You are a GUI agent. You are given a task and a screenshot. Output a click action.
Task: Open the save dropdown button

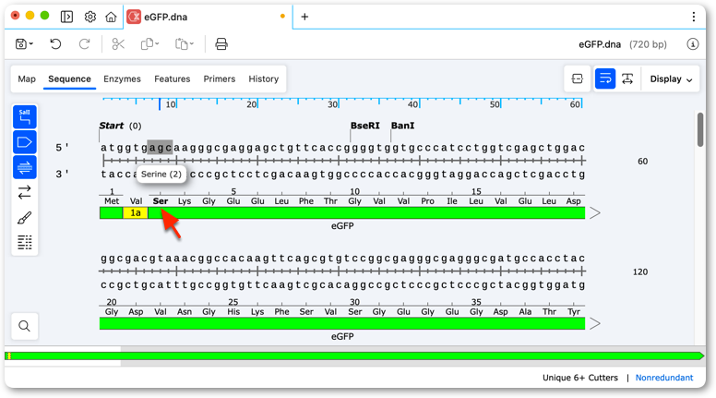(24, 44)
